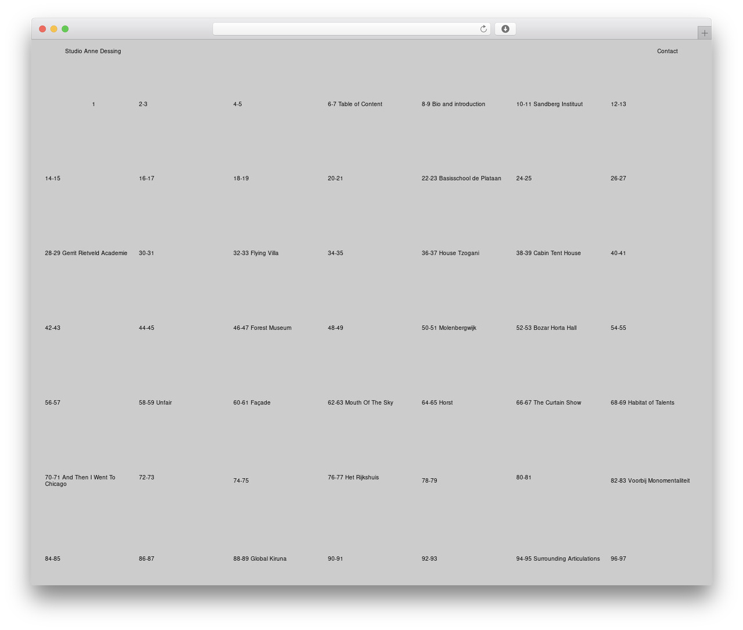743x630 pixels.
Task: Open 36-37 House Tzogani
Action: (450, 253)
